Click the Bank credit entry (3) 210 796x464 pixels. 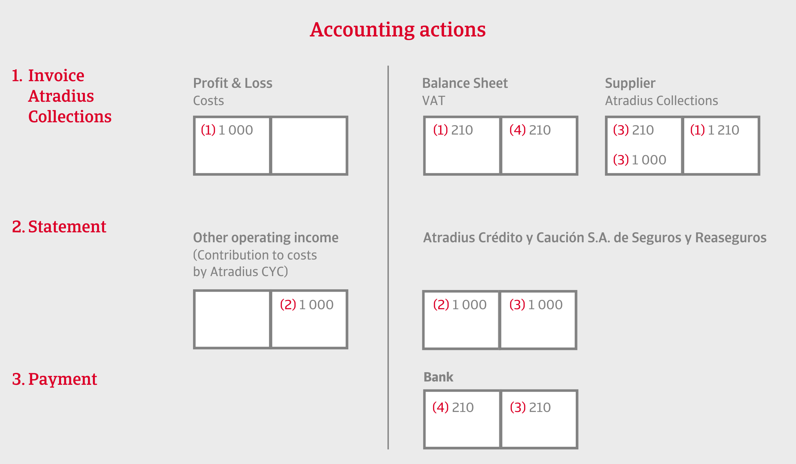pyautogui.click(x=530, y=407)
